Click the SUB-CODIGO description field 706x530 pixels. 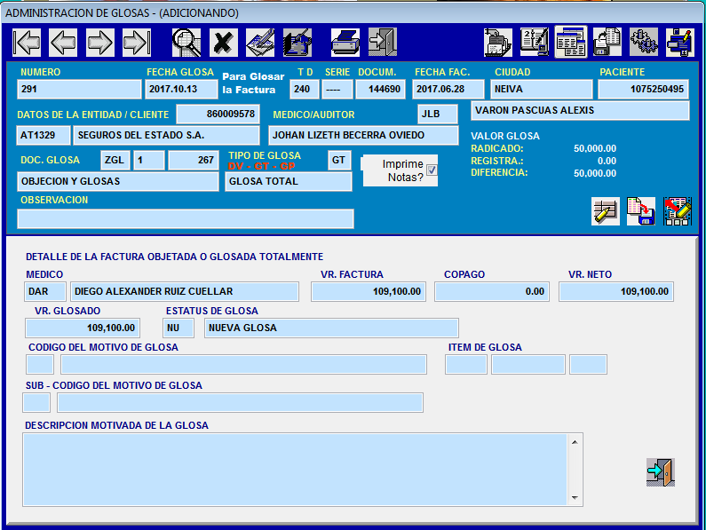[x=240, y=403]
